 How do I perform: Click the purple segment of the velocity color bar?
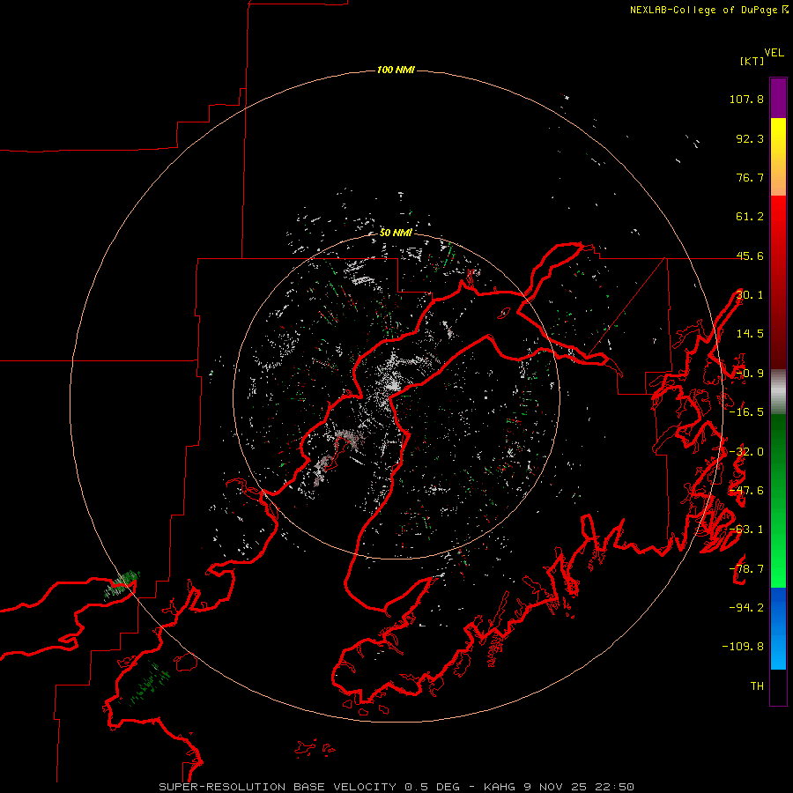click(778, 98)
